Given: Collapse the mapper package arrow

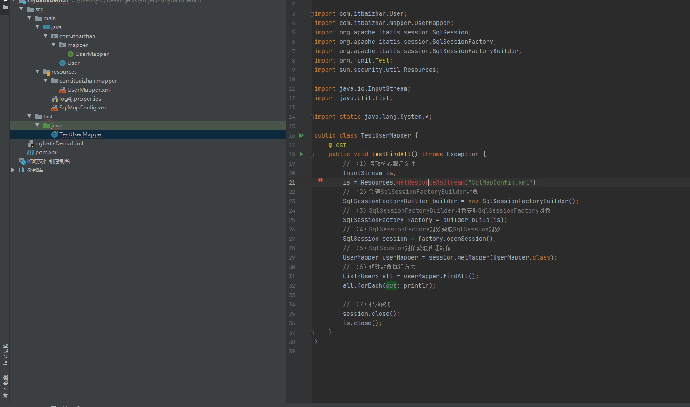Looking at the screenshot, I should 53,45.
